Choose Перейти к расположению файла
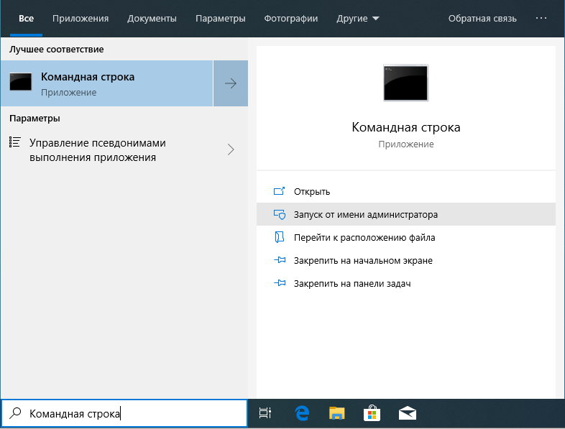The width and height of the screenshot is (565, 429). click(364, 237)
